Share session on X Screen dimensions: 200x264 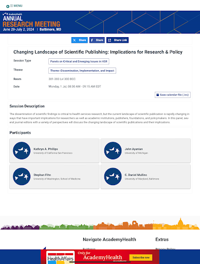pos(80,40)
